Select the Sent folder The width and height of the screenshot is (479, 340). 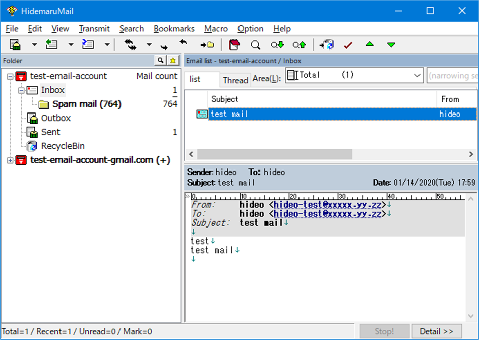(x=51, y=132)
